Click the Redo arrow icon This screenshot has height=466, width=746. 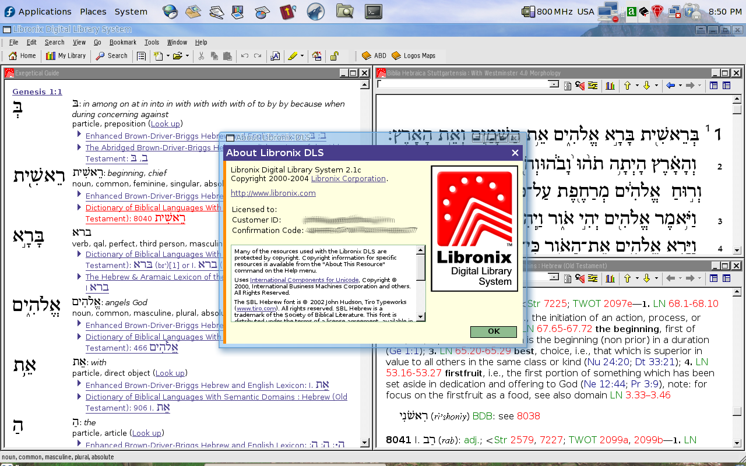pos(257,56)
